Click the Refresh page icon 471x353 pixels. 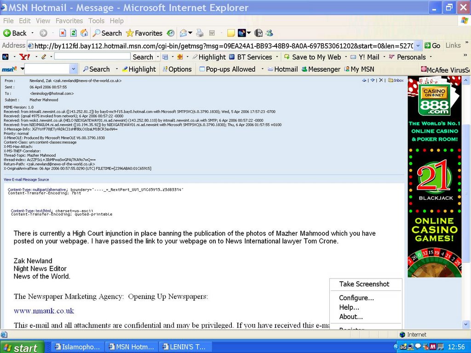click(x=74, y=33)
